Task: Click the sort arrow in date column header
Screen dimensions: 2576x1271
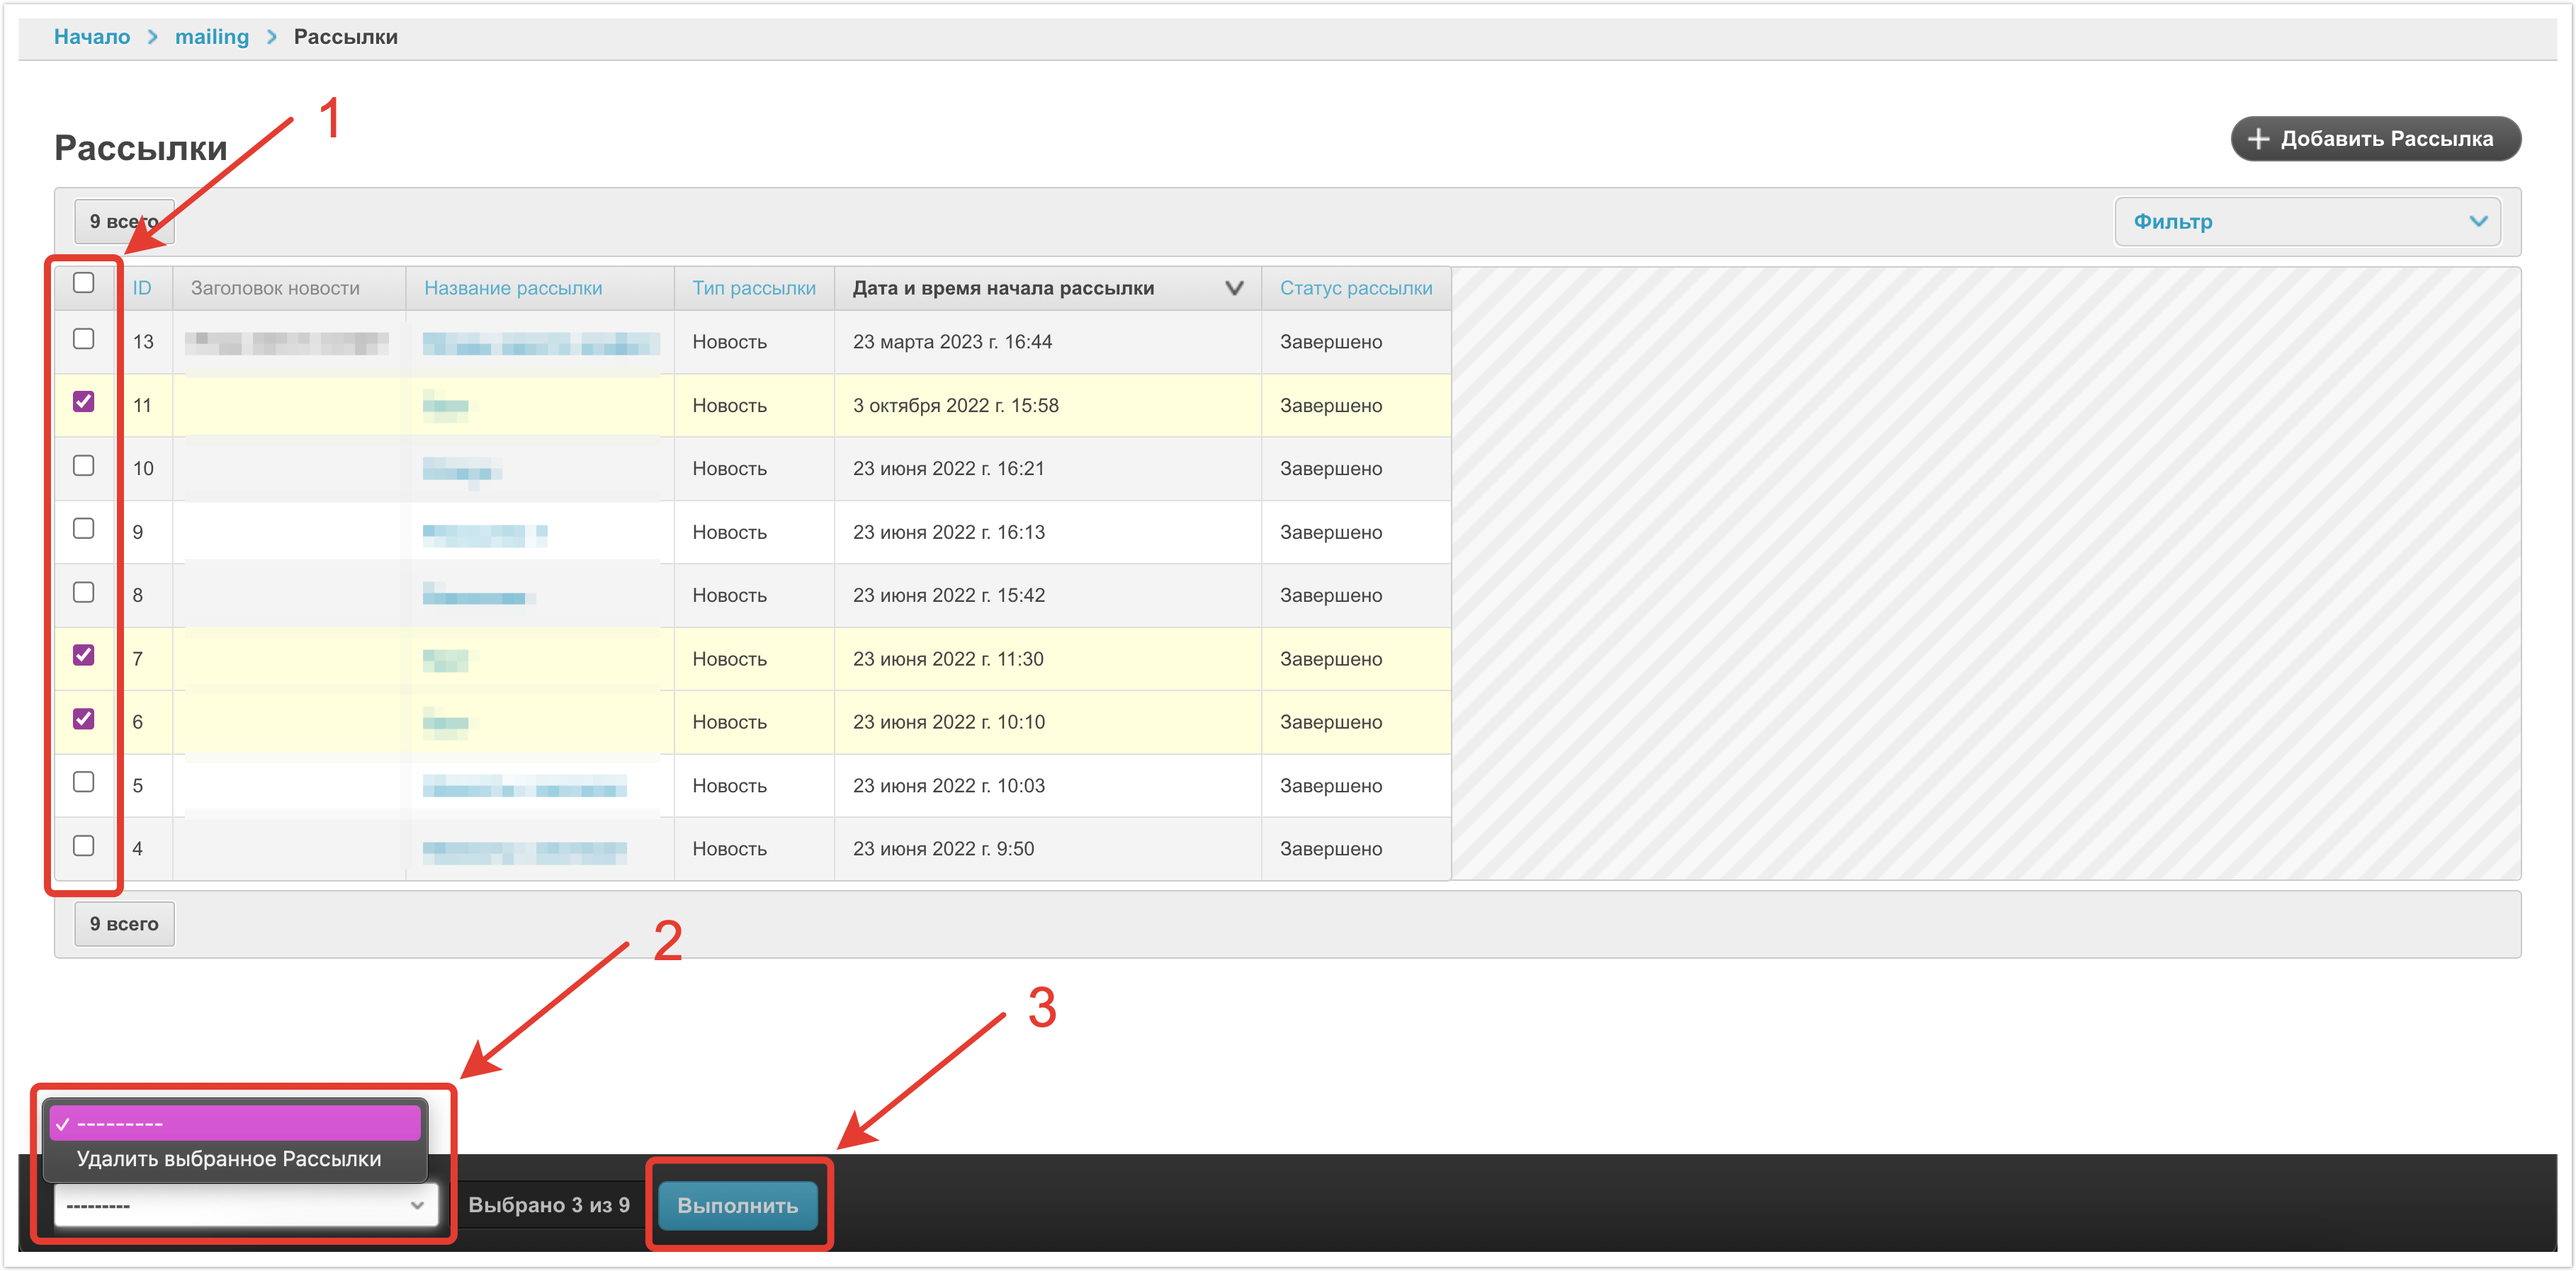Action: click(x=1234, y=287)
